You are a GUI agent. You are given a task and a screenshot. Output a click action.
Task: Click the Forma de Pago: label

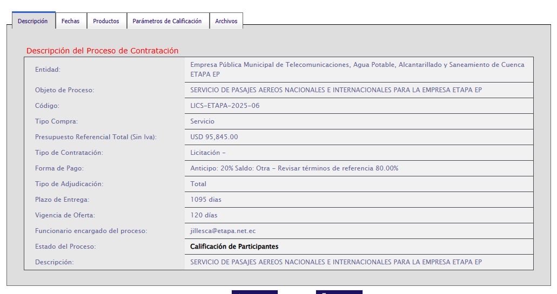(x=59, y=168)
